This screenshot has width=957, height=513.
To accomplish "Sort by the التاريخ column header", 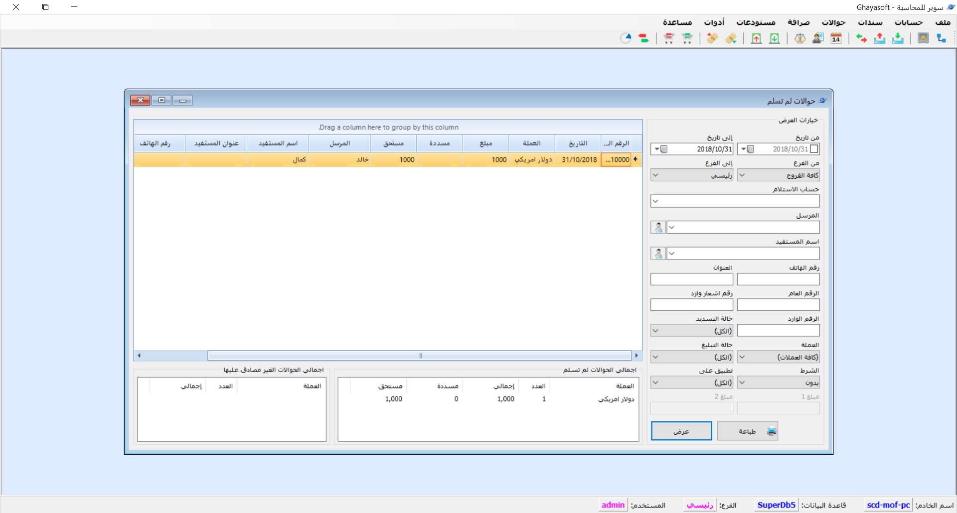I will click(x=578, y=143).
